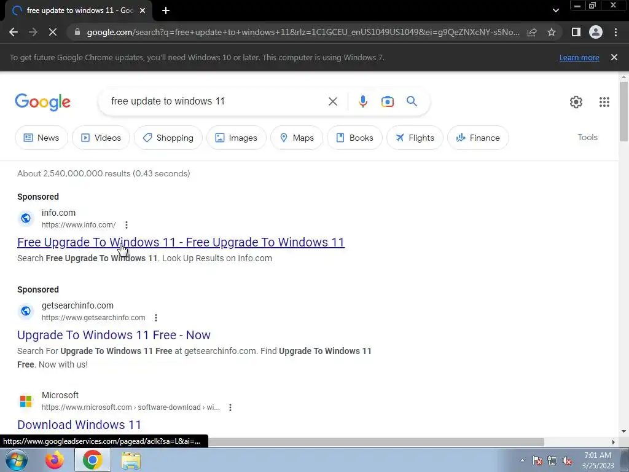
Task: Click the address bar URL
Action: pyautogui.click(x=303, y=32)
